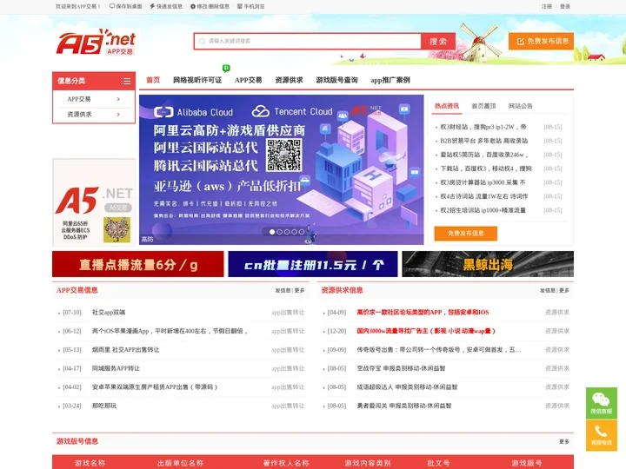Open 勇者爱闯关 listing
Image resolution: width=626 pixels, height=469 pixels.
pos(404,406)
